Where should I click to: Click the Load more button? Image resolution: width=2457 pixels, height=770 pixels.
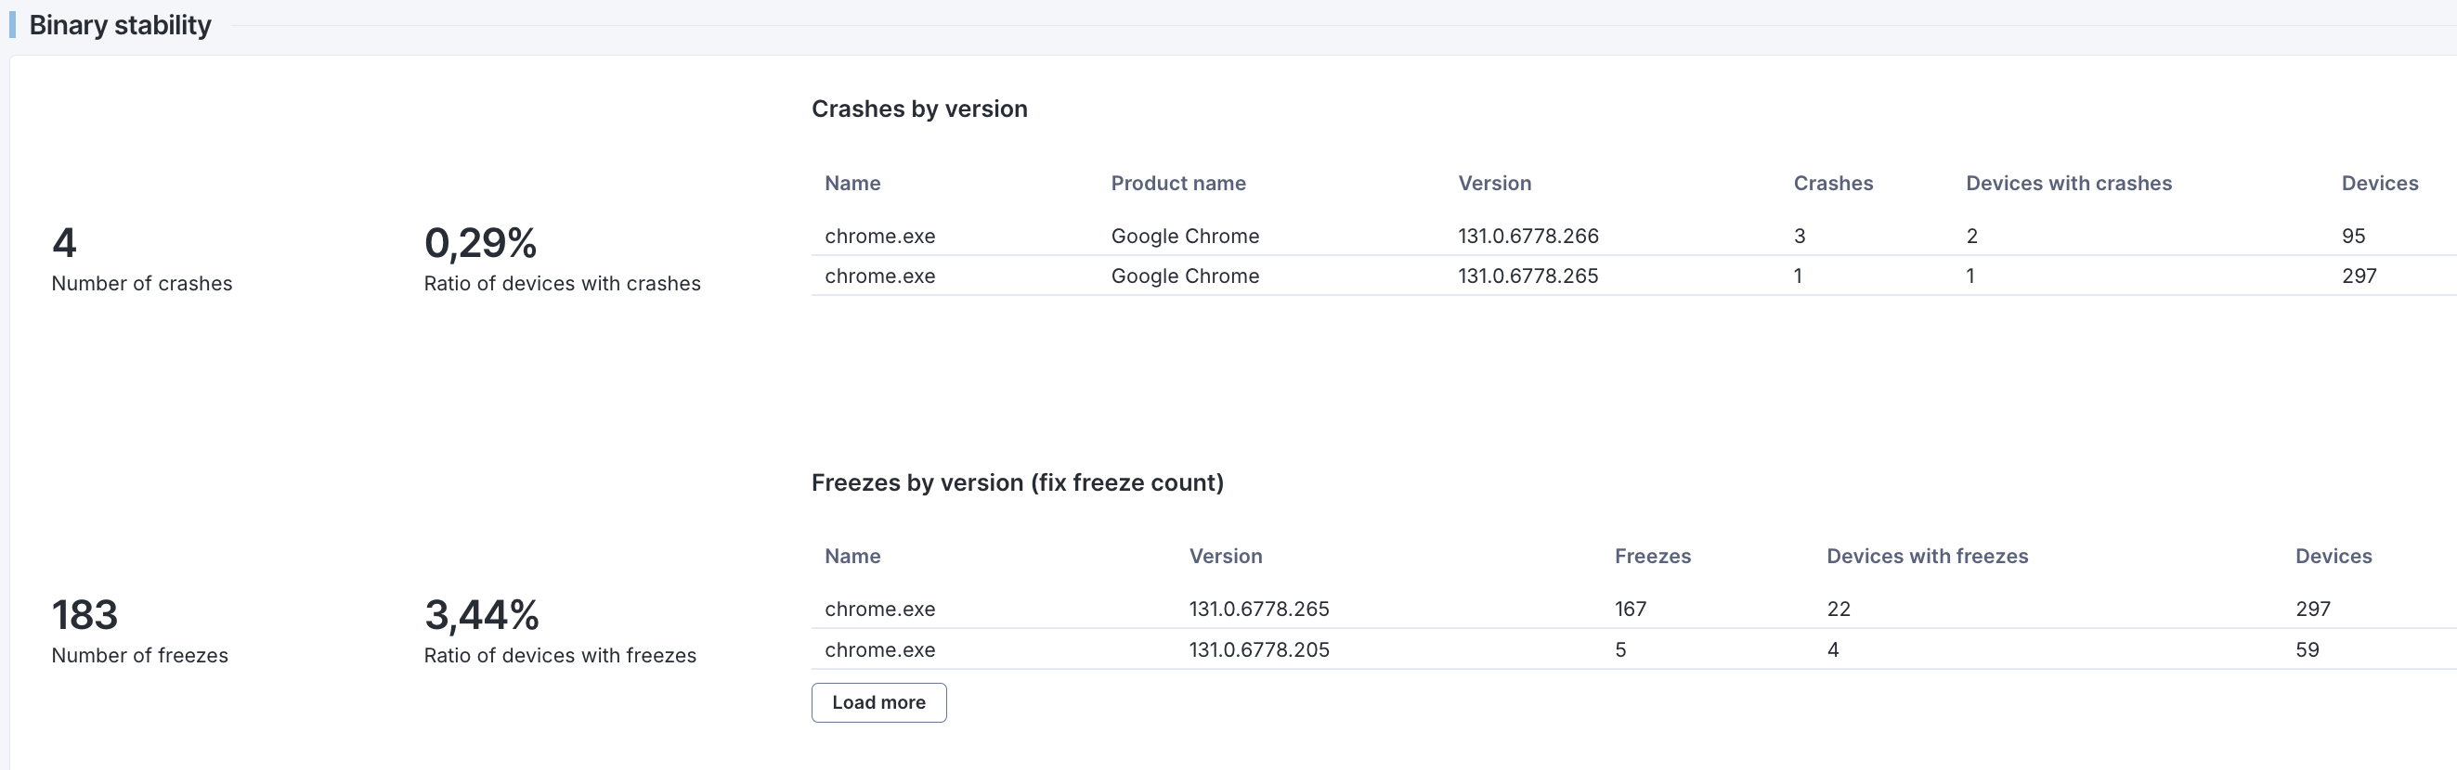click(878, 702)
